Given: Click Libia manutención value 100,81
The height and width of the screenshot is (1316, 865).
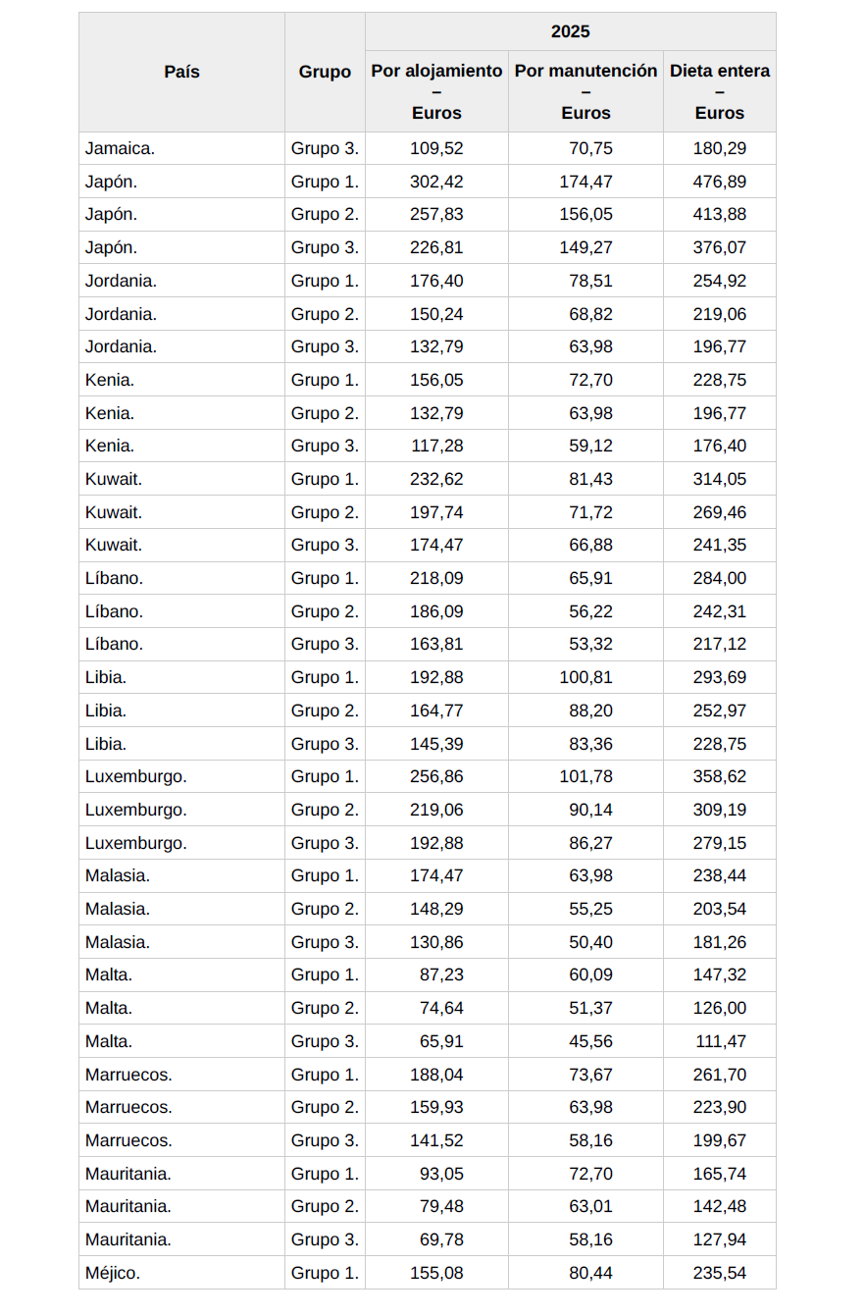Looking at the screenshot, I should pos(585,677).
